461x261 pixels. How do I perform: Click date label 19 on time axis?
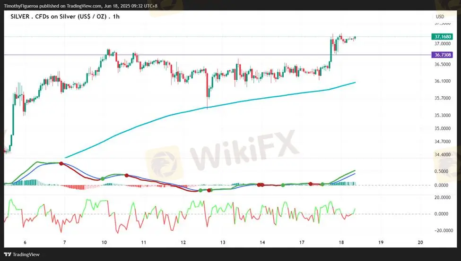pos(381,243)
